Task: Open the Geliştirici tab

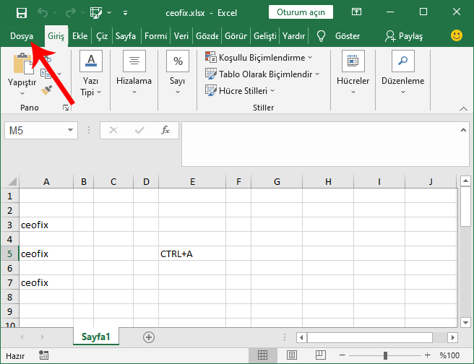Action: click(x=264, y=36)
